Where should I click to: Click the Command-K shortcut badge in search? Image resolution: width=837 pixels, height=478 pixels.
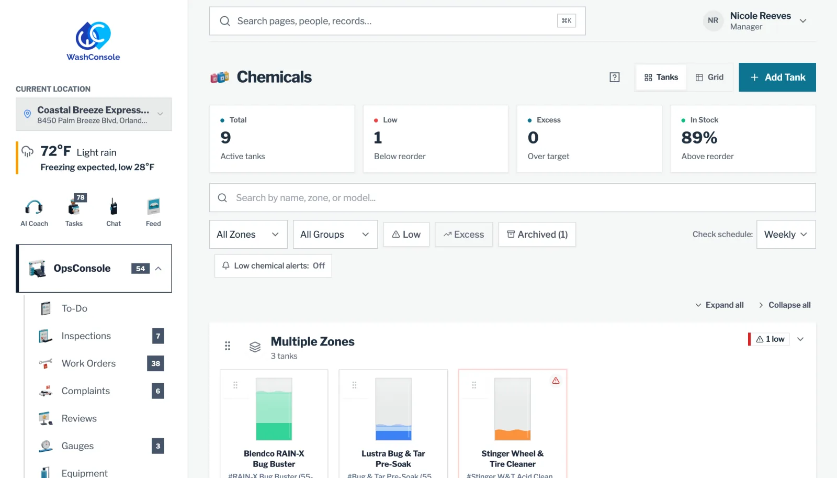coord(567,21)
